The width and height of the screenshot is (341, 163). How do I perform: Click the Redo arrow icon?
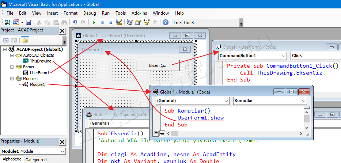coord(83,22)
